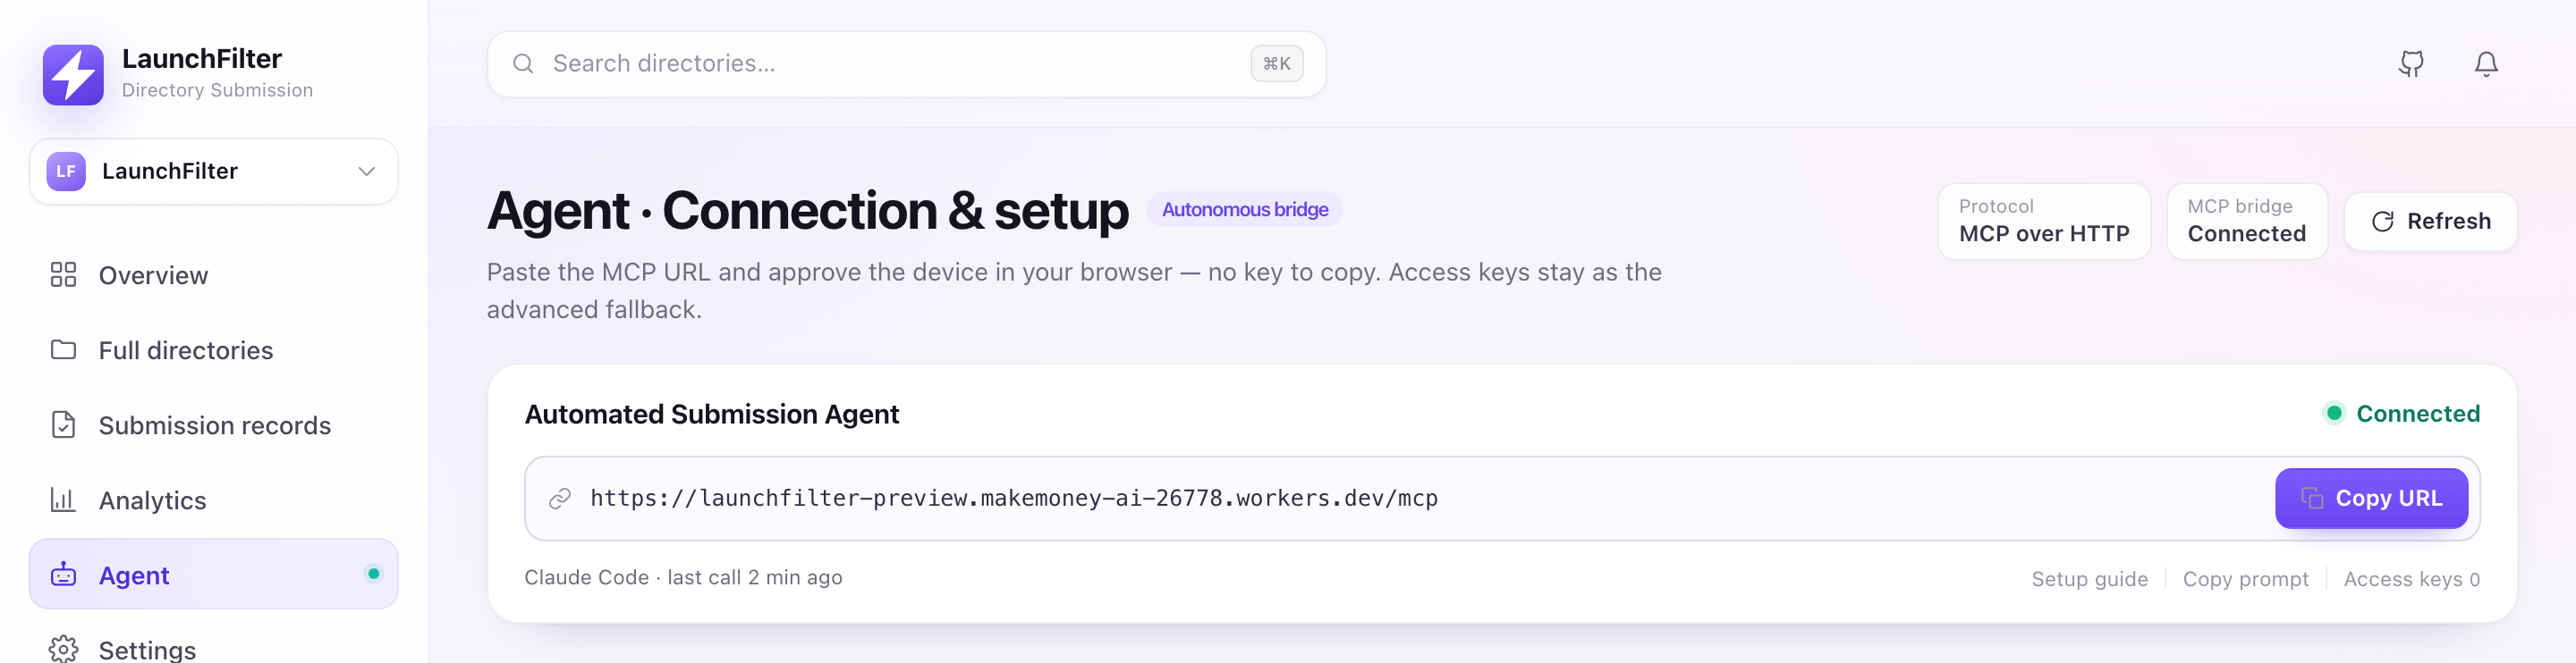The image size is (2576, 663).
Task: Click the LF workspace avatar badge
Action: (66, 172)
